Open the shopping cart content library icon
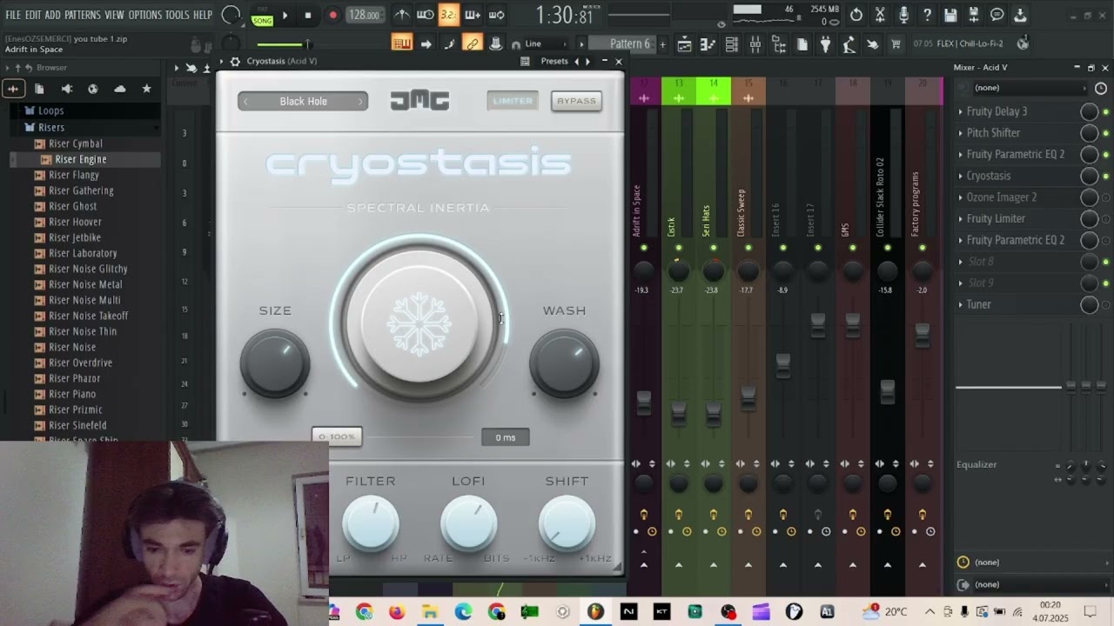This screenshot has width=1114, height=626. click(x=895, y=43)
